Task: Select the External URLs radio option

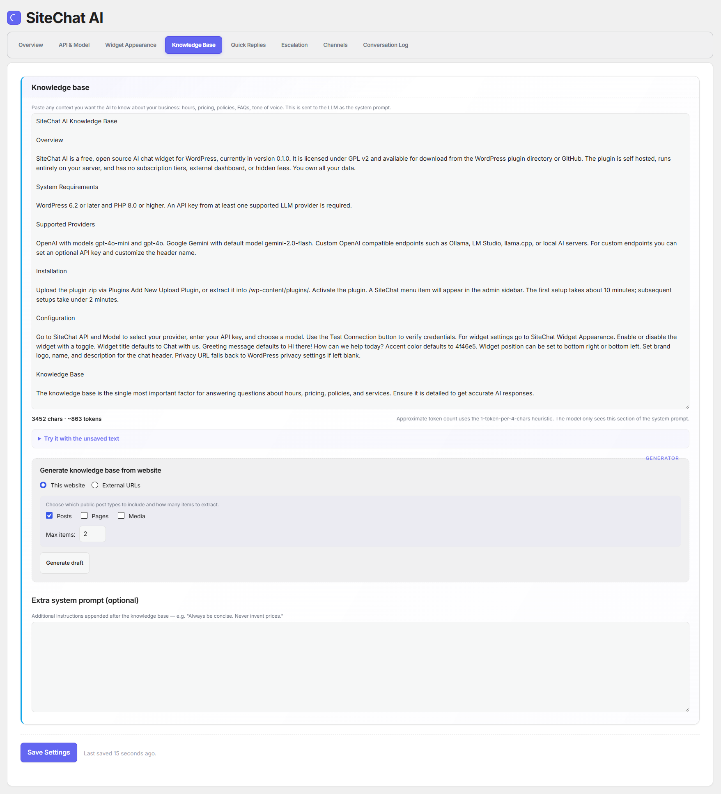Action: point(95,485)
